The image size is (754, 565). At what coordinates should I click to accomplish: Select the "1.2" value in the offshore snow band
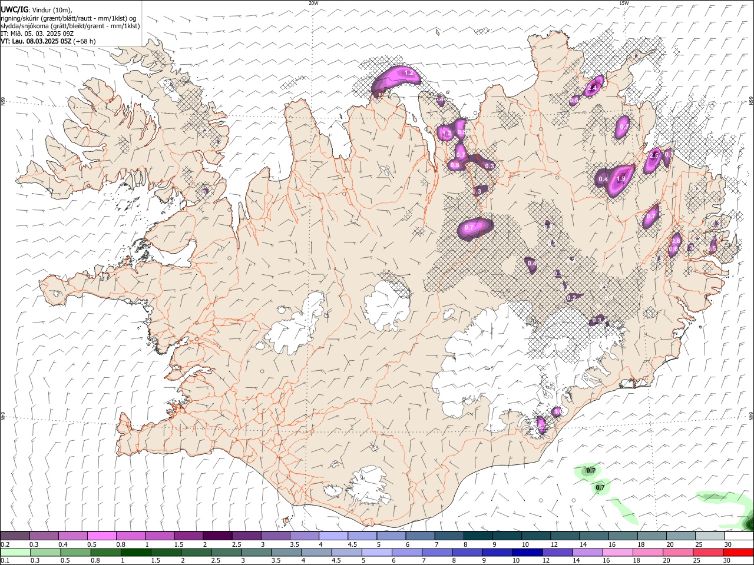pos(410,72)
